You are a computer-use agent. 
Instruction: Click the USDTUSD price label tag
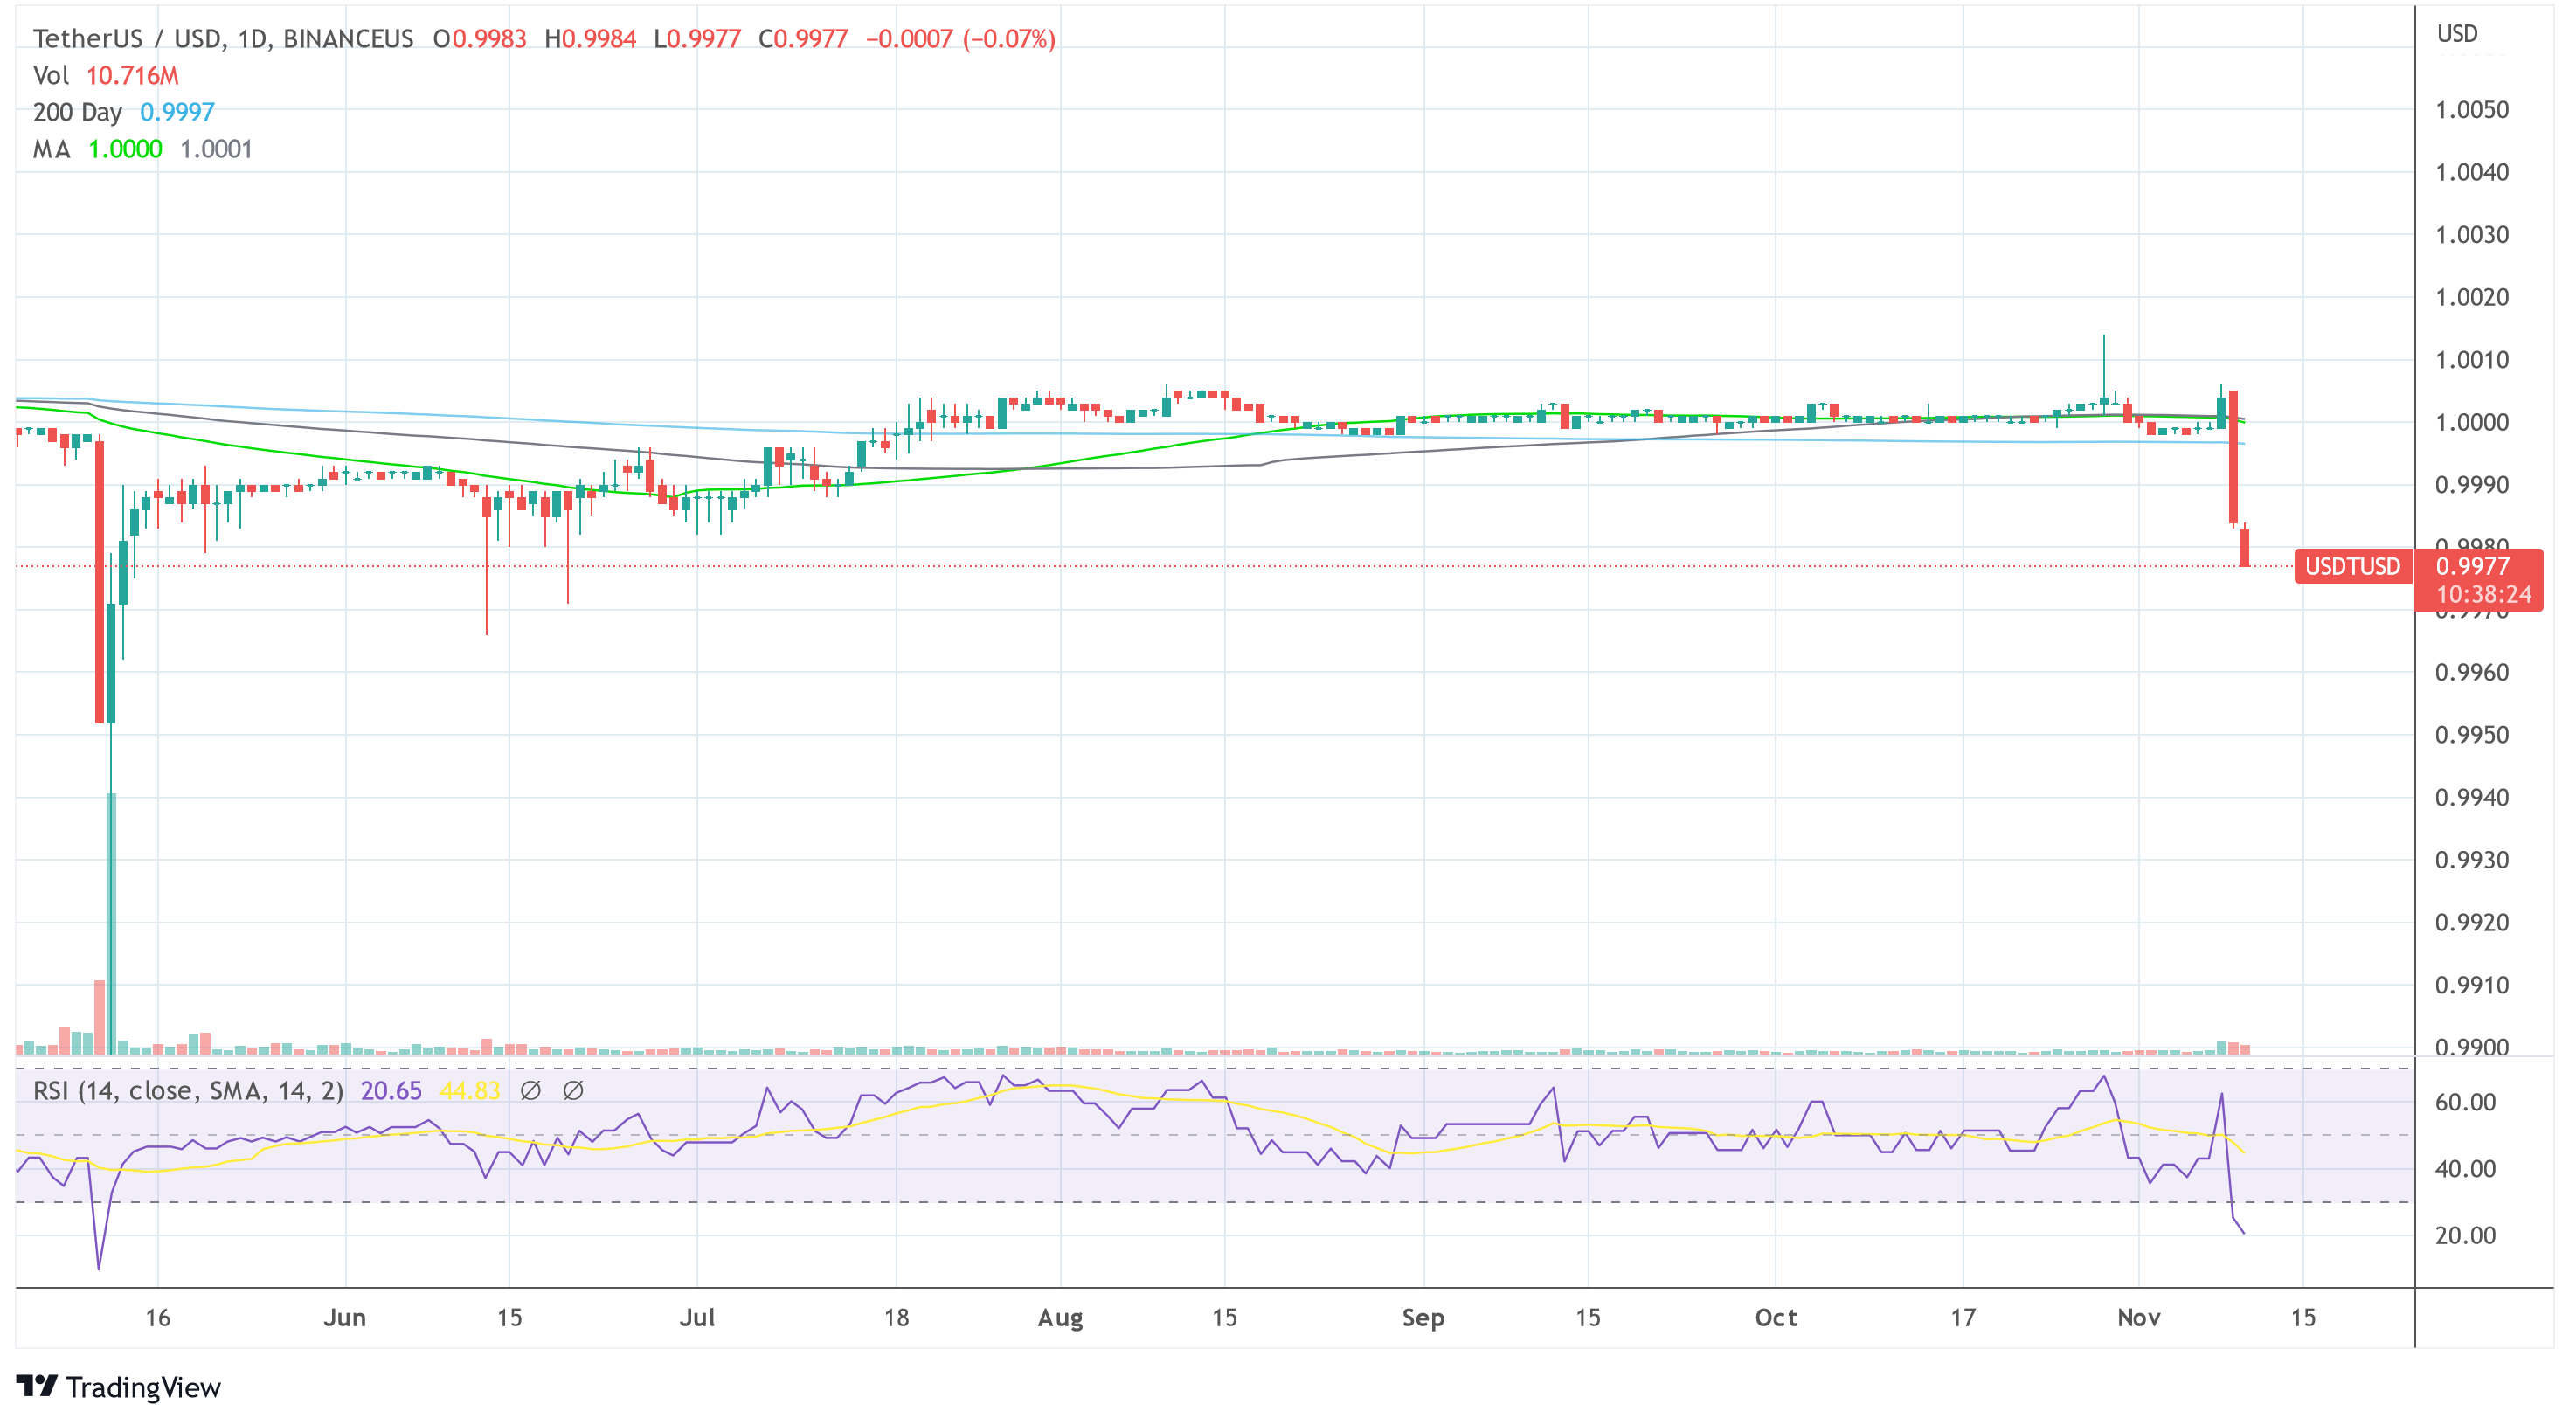(x=2352, y=567)
